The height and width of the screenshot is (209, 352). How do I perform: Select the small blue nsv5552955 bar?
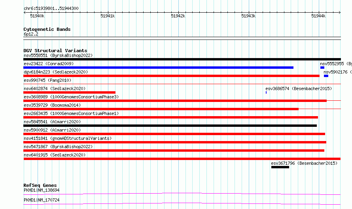pyautogui.click(x=322, y=68)
